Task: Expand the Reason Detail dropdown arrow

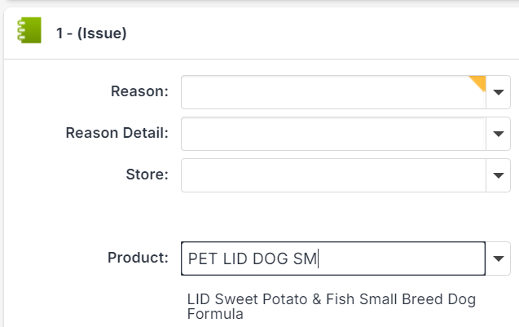Action: point(498,134)
